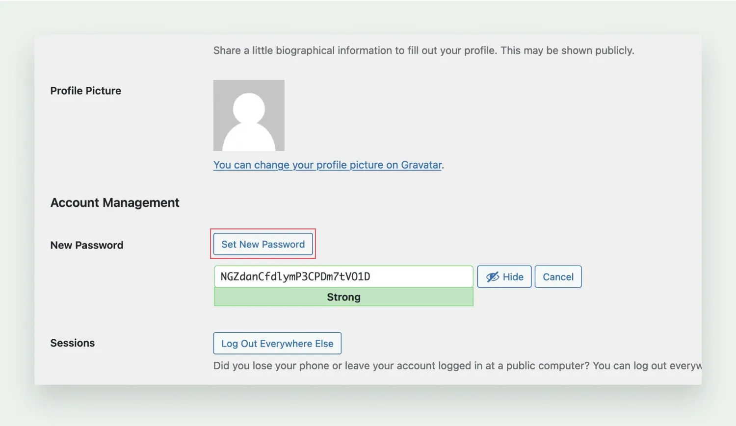Click the eye-slash icon beside Hide
The width and height of the screenshot is (736, 426).
tap(492, 277)
